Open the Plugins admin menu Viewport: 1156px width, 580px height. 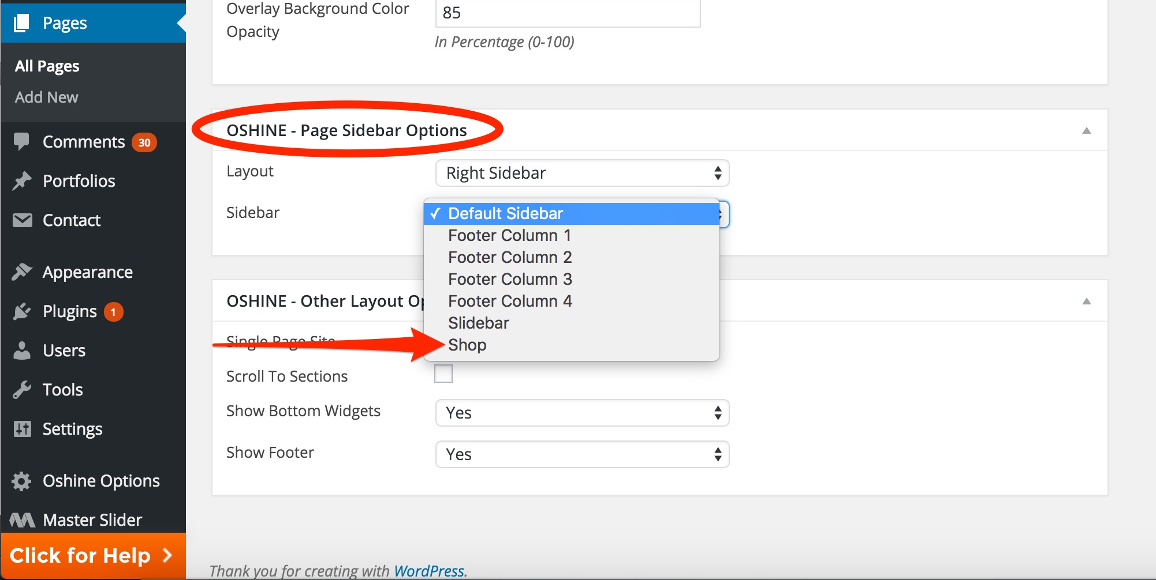[x=93, y=311]
